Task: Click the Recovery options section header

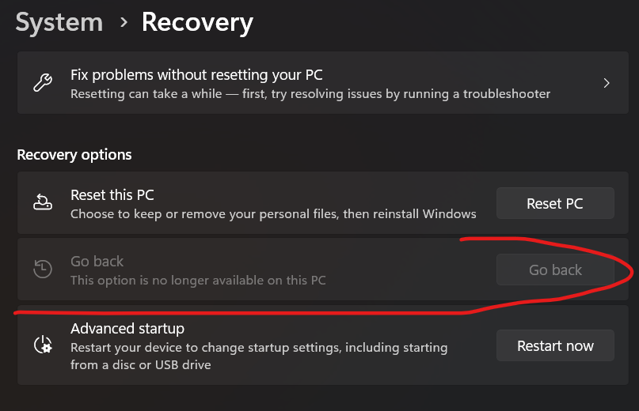Action: pos(74,155)
